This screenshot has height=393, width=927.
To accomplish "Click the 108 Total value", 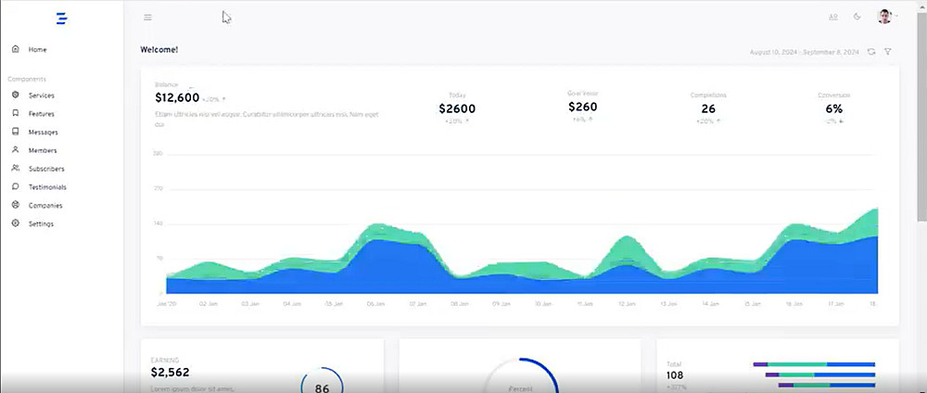I will [675, 375].
